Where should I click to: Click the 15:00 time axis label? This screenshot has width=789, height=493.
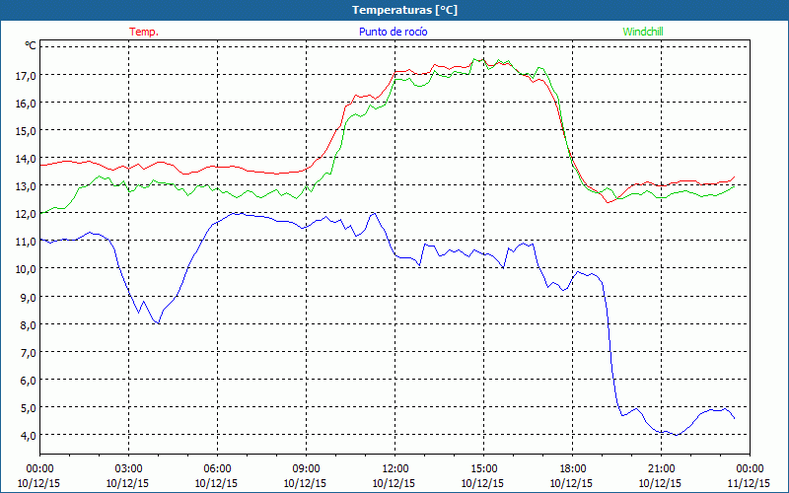[483, 468]
